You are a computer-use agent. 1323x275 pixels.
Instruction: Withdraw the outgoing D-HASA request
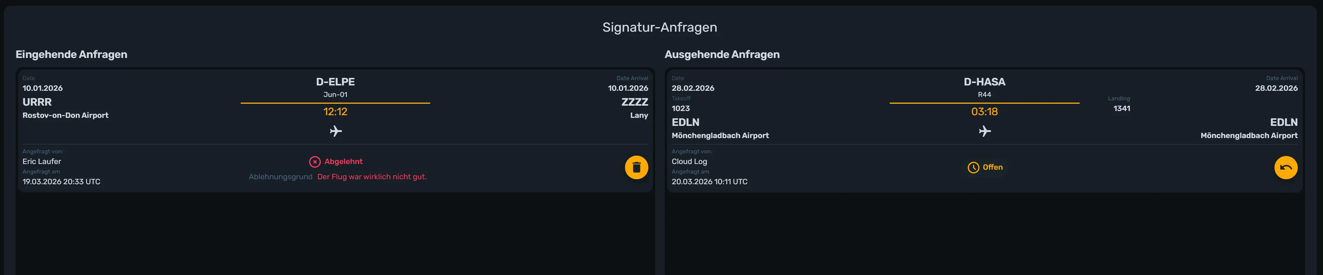coord(1286,167)
